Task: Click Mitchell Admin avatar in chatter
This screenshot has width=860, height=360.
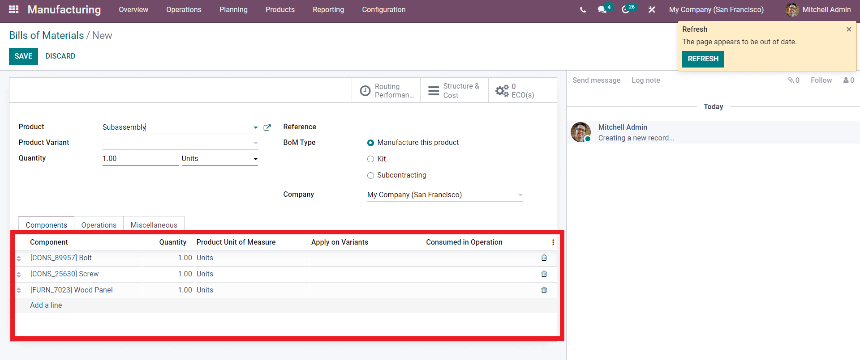Action: click(580, 132)
